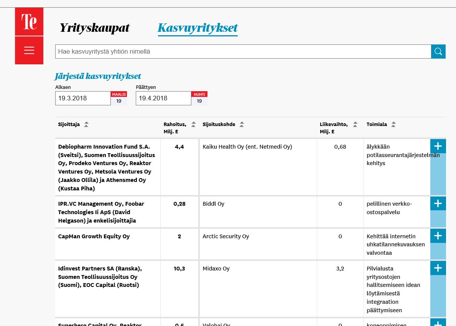The width and height of the screenshot is (456, 326).
Task: Open the Alkaen calendar icon
Action: tap(119, 98)
